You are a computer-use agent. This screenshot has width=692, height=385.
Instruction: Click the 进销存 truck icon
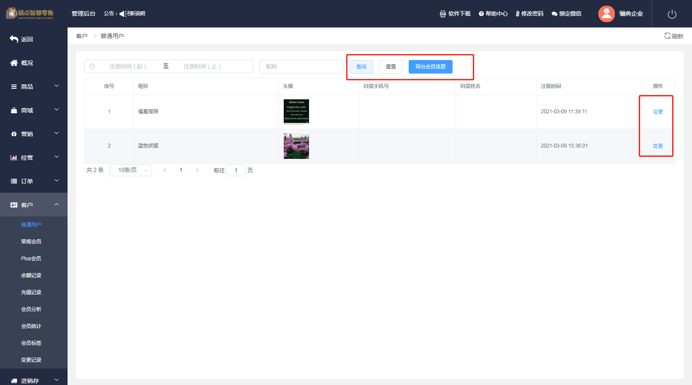pyautogui.click(x=14, y=380)
